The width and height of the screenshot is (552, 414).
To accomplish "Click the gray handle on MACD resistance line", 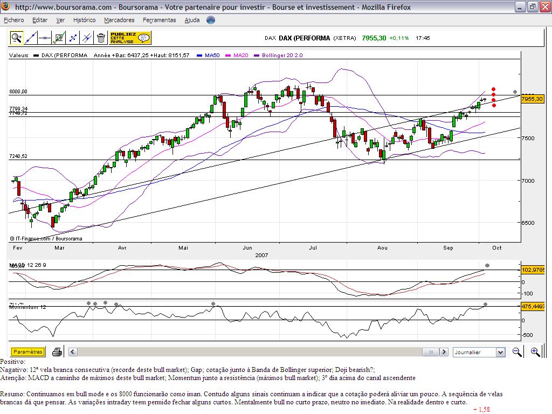I will click(x=487, y=265).
